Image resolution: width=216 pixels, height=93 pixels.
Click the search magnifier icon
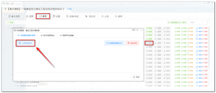pos(208,22)
